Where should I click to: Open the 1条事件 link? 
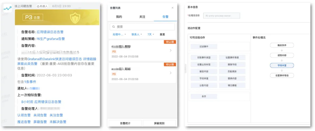[30, 82]
